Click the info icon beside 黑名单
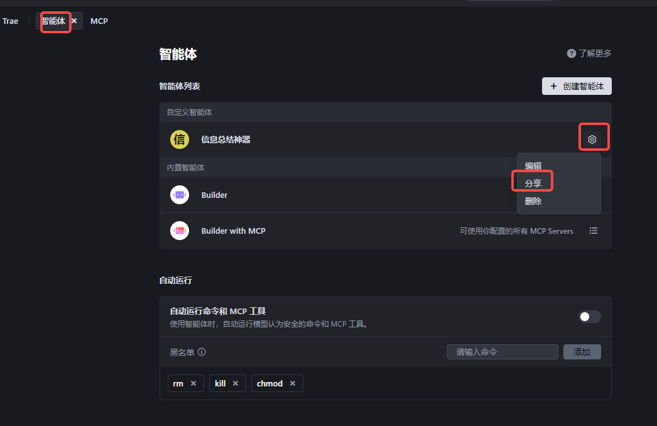Image resolution: width=657 pixels, height=426 pixels. tap(202, 352)
